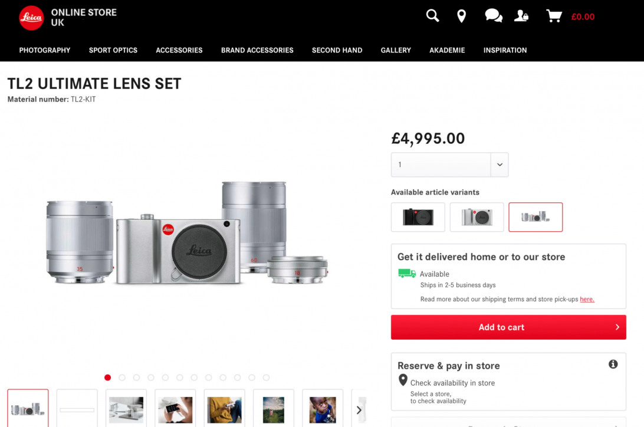
Task: Open the chat bubbles icon
Action: tap(494, 16)
